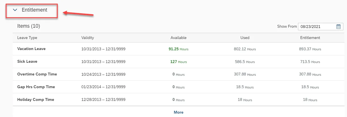Select the Vacation Leave row
Screen dimensions: 347x117
[x=31, y=49]
